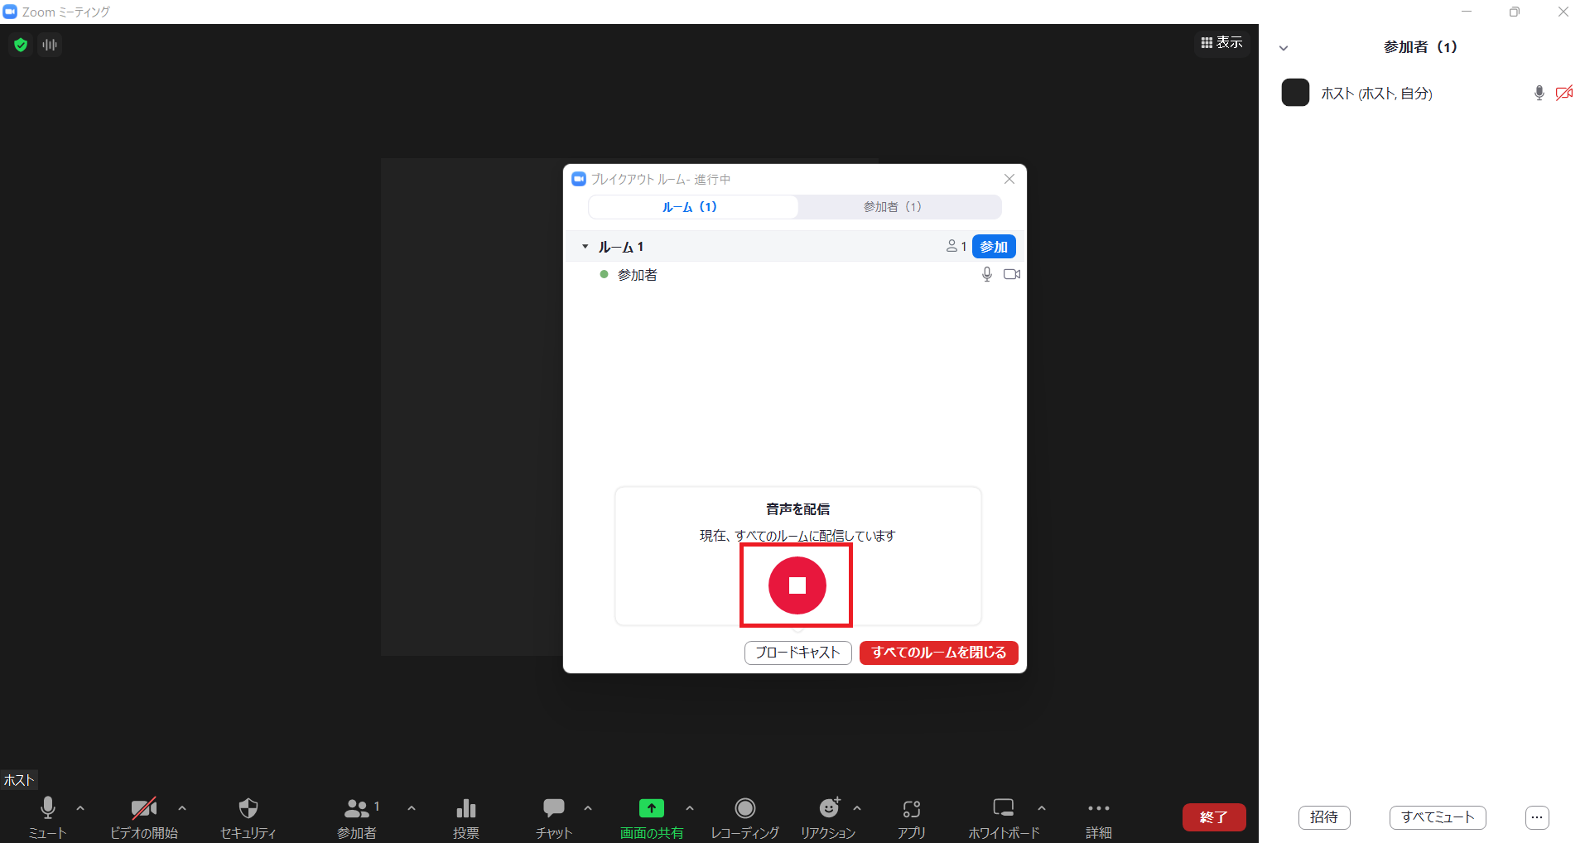The image size is (1585, 843).
Task: Stop the audio broadcast to all rooms
Action: (x=797, y=585)
